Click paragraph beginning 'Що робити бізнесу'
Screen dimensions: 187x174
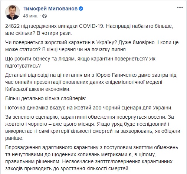(x=80, y=62)
